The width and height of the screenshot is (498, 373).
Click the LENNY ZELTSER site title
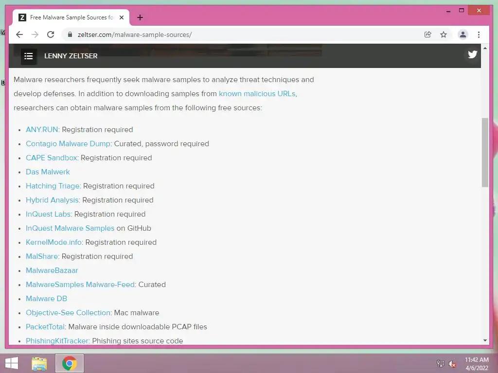(71, 56)
